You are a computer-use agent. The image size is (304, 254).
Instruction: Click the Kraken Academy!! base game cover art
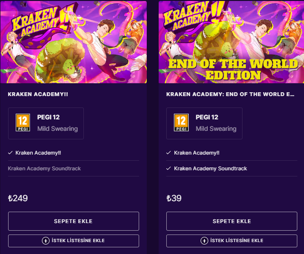(x=73, y=42)
